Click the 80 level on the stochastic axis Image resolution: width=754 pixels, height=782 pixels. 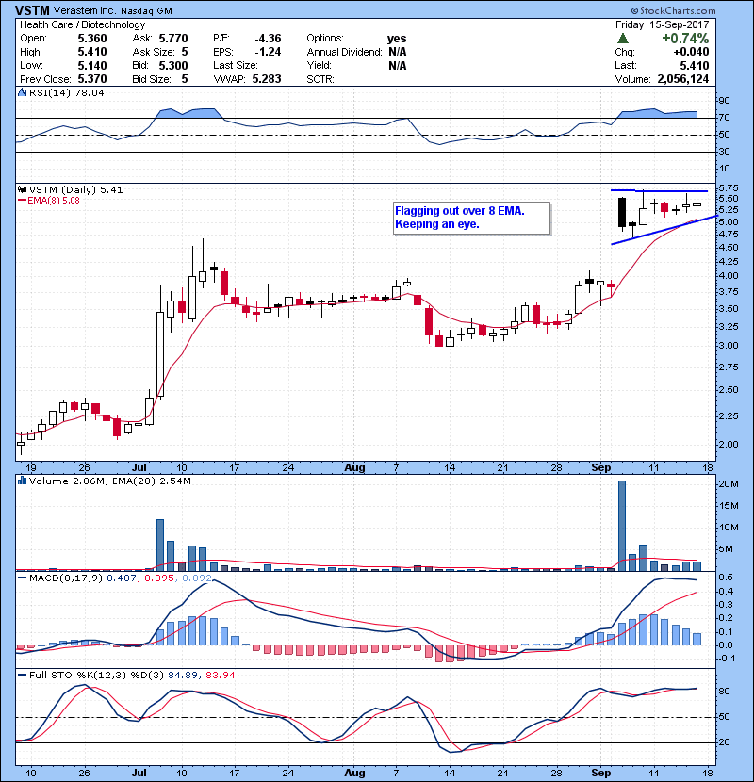click(x=724, y=692)
